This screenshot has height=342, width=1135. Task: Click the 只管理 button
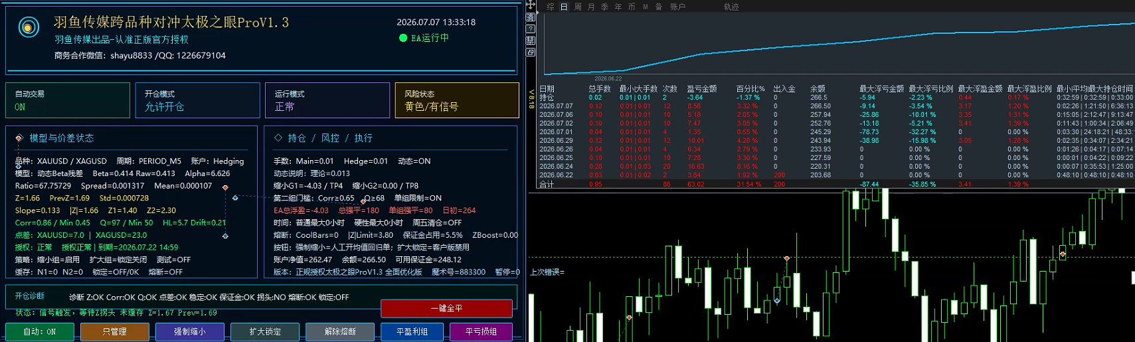click(115, 331)
